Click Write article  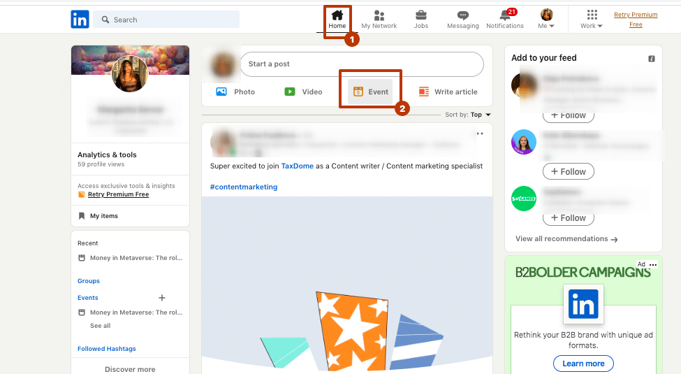pyautogui.click(x=448, y=92)
